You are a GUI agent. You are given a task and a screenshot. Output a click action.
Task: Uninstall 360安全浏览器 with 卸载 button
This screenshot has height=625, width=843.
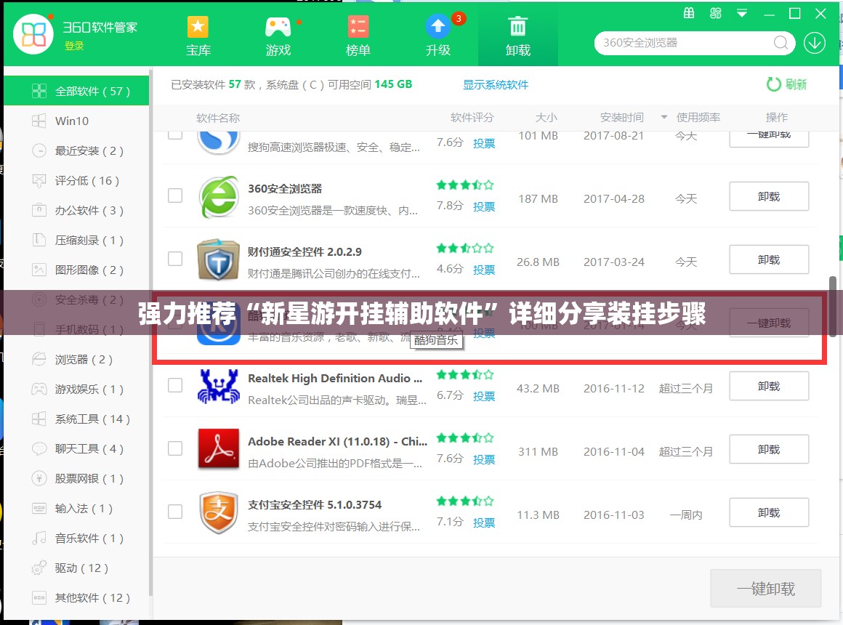[769, 196]
